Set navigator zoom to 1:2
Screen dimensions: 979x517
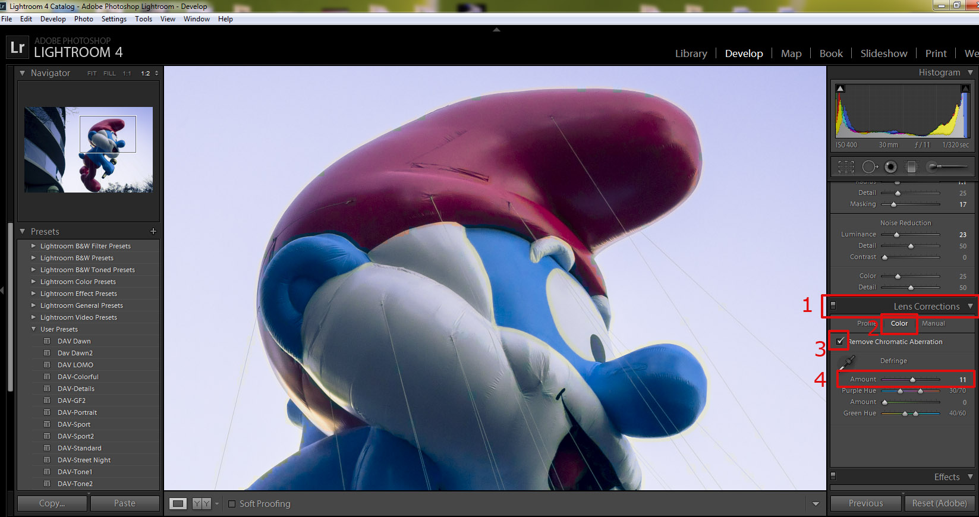coord(146,74)
